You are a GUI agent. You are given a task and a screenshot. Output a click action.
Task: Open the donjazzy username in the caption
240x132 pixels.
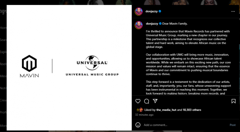152,24
